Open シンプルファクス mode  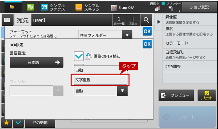tap(53, 7)
